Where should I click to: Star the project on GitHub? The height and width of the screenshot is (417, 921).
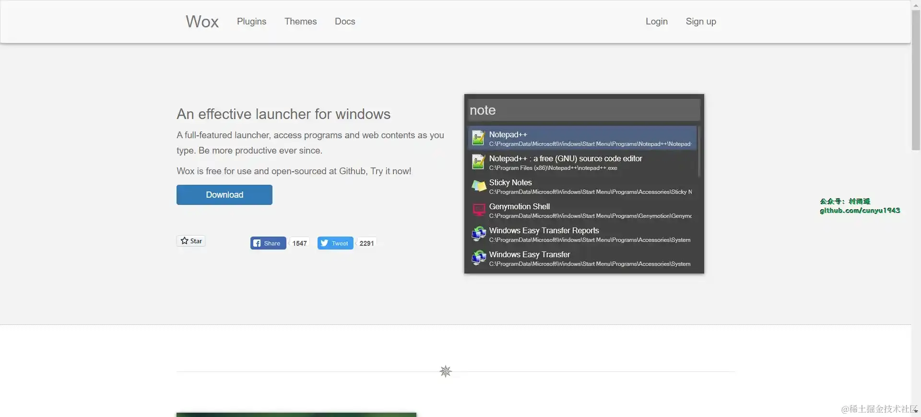pyautogui.click(x=191, y=241)
